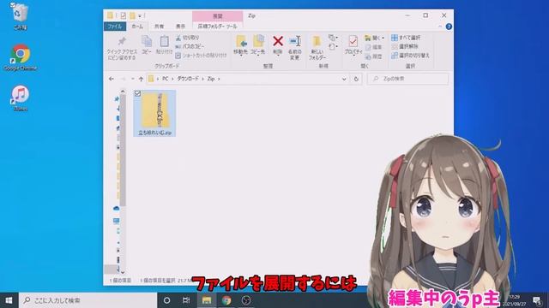Switch to the Share (共有) tab

159,27
